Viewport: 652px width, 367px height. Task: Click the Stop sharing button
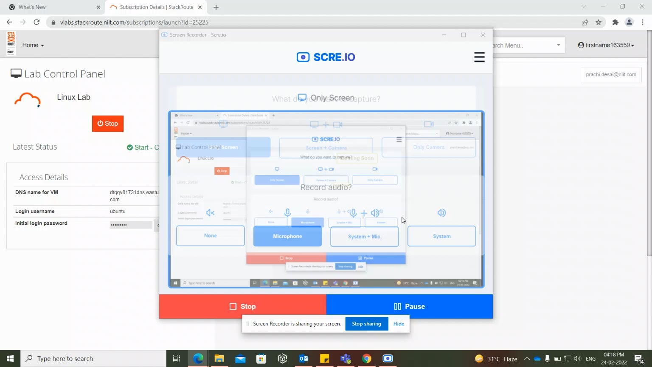coord(367,324)
